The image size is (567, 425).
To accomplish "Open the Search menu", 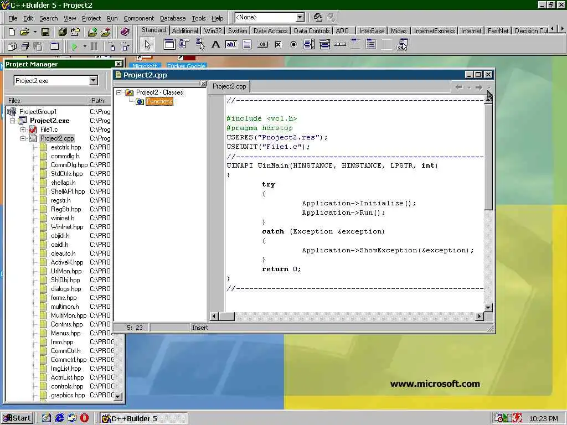I will point(49,18).
